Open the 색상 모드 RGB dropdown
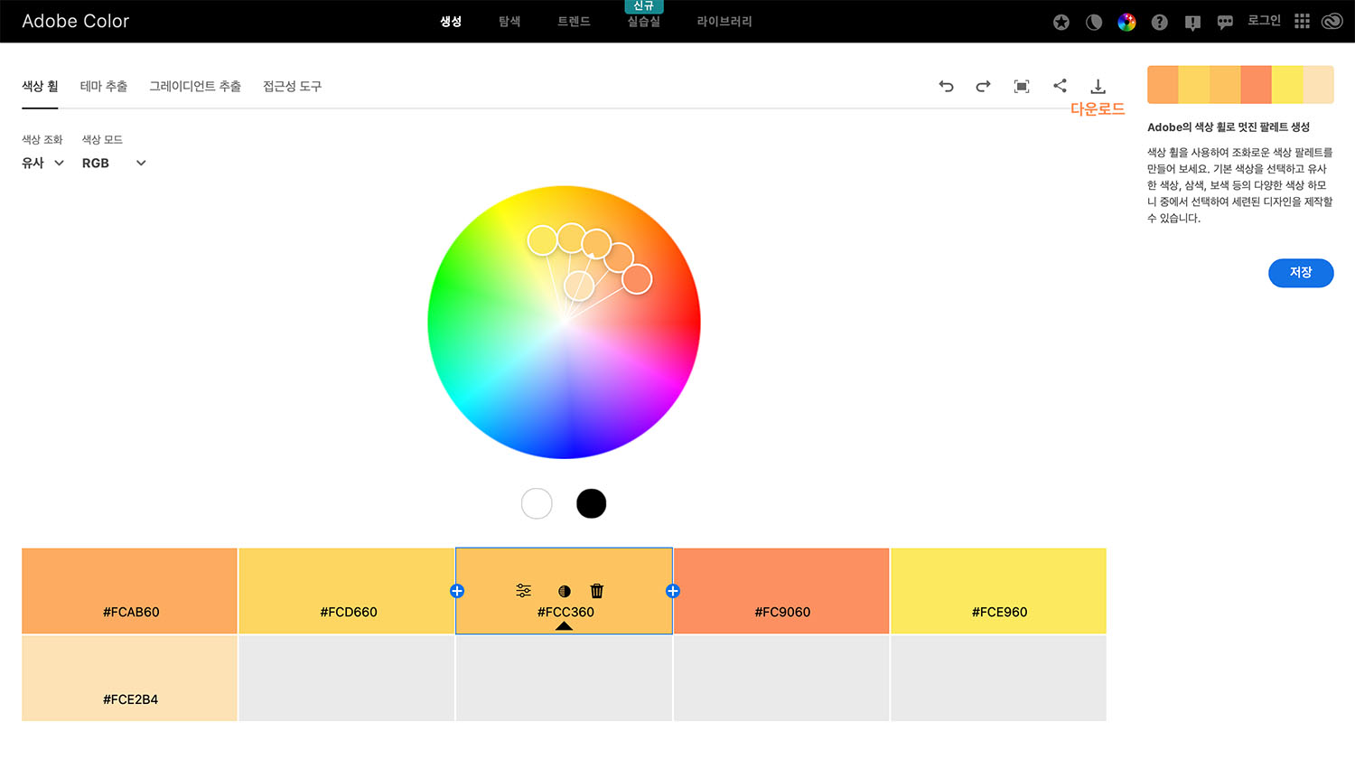Image resolution: width=1355 pixels, height=769 pixels. tap(114, 163)
